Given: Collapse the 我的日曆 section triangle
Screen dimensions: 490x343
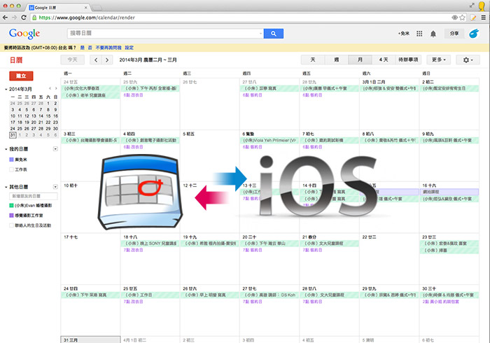Looking at the screenshot, I should (x=6, y=149).
